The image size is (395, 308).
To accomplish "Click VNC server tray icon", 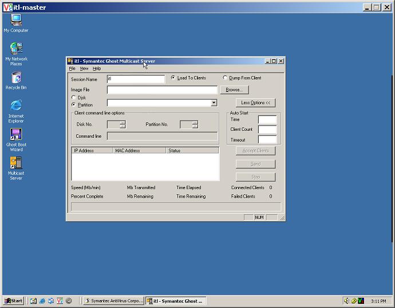I will coord(361,301).
